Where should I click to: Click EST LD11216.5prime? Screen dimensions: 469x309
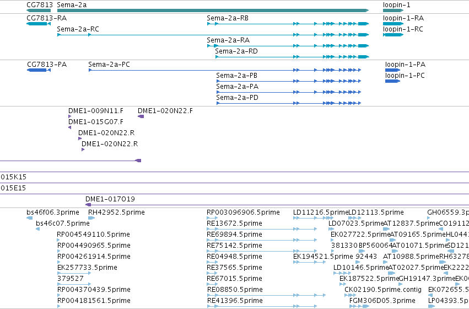coord(321,212)
